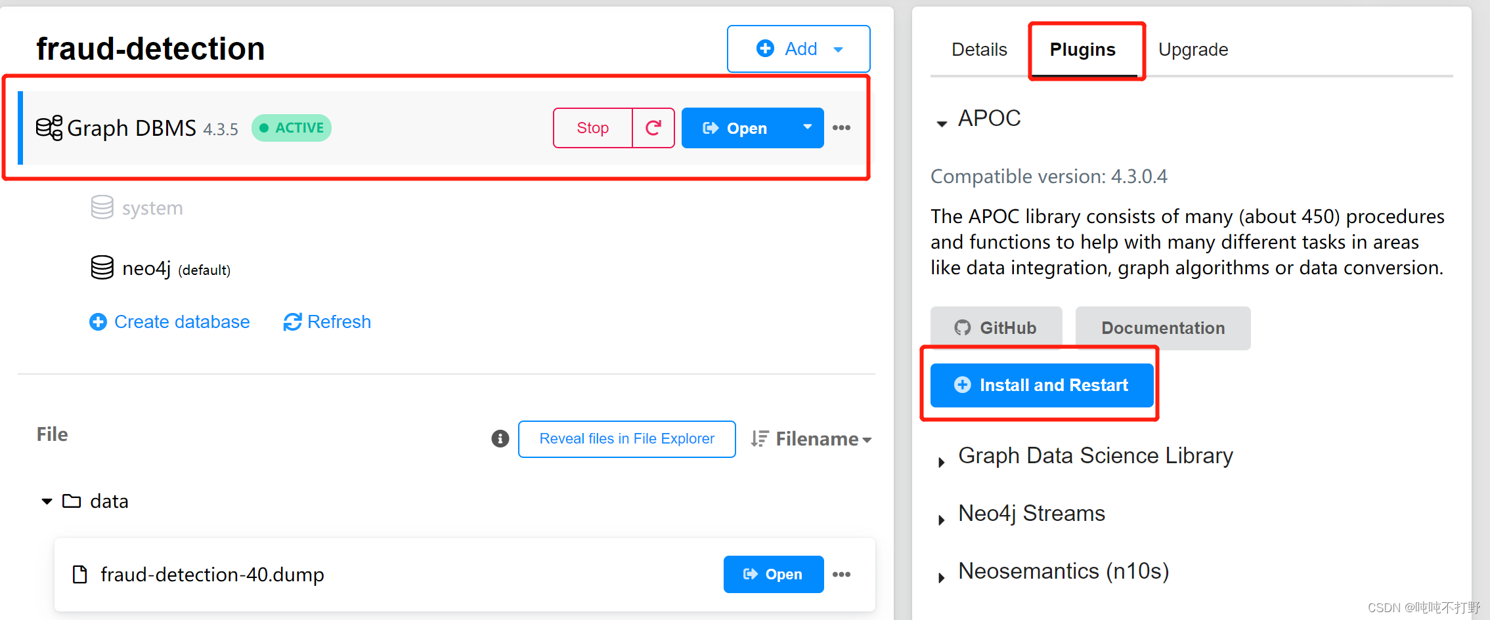Open APOC Documentation
Screen dimensions: 1490x620
(x=1163, y=328)
